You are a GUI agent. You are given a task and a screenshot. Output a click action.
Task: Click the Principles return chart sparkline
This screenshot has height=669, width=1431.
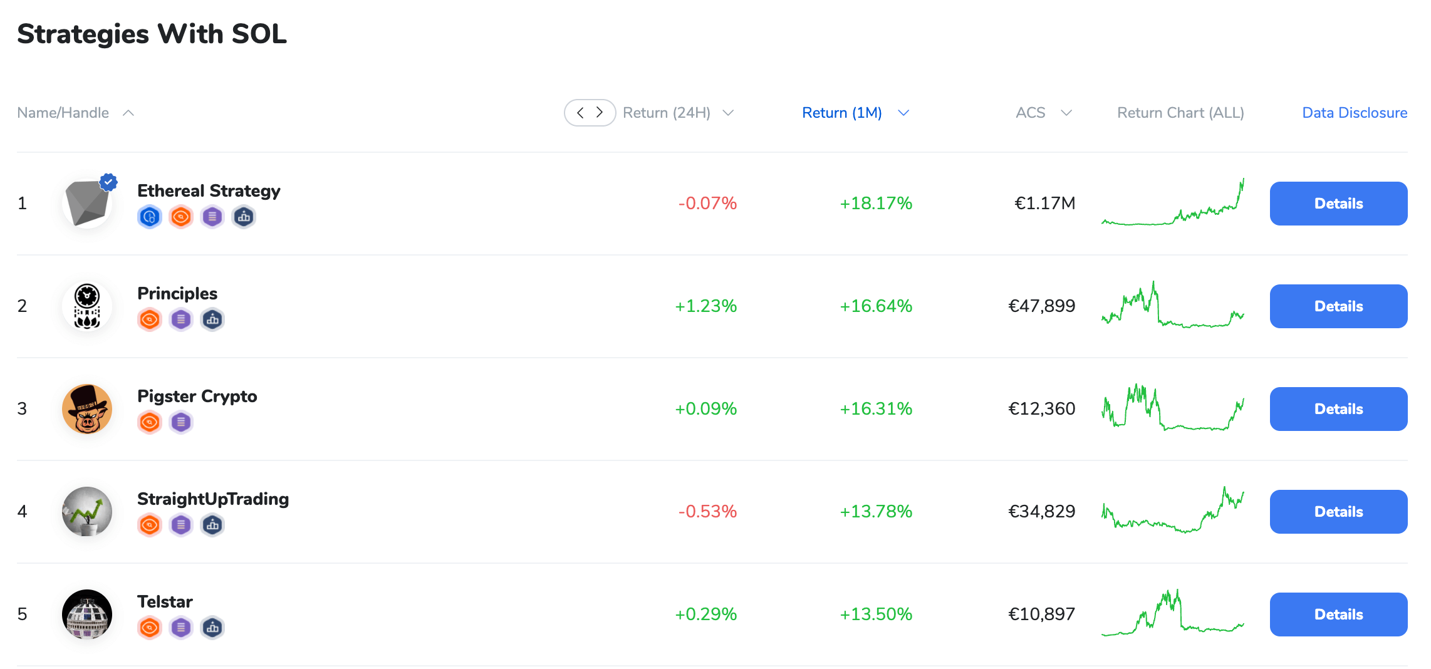click(1173, 306)
